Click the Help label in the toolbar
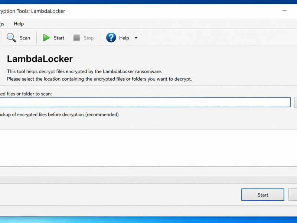Screen dimensions: 297x223 [124, 38]
